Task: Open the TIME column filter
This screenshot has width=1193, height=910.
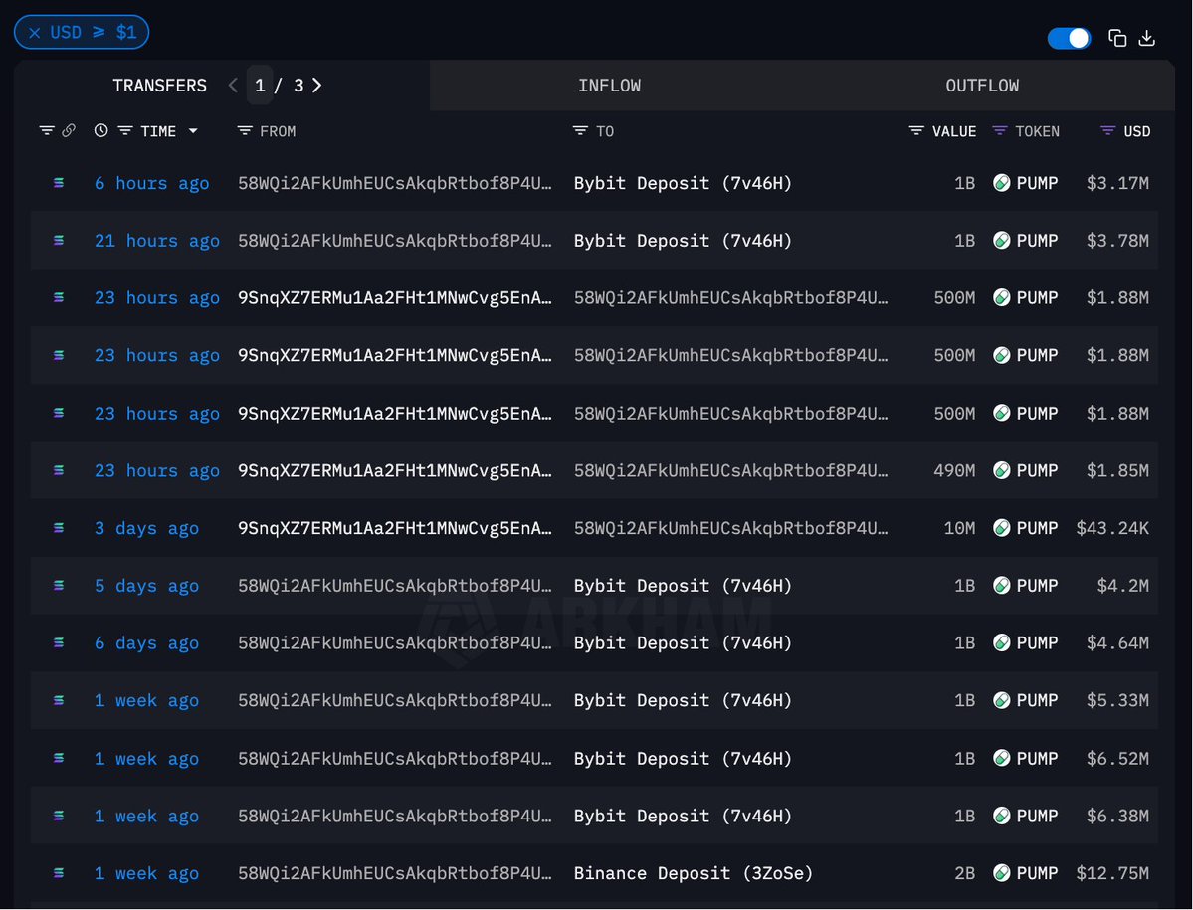Action: (x=124, y=130)
